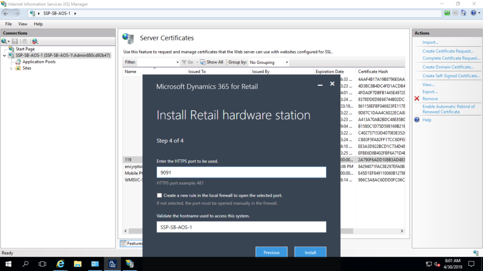Viewport: 483px width, 271px height.
Task: Open the Group by No Grouping dropdown
Action: (x=287, y=63)
